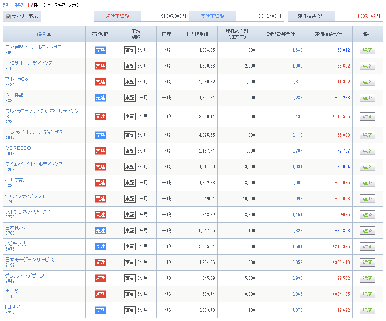Click 売建 badge in しまむら row
The image size is (386, 321).
pos(100,310)
